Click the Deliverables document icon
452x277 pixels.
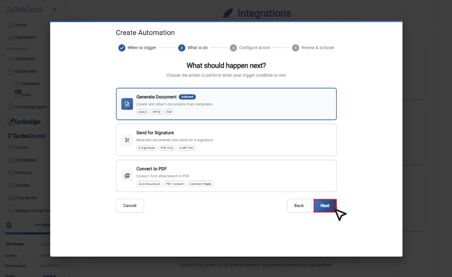10,71
